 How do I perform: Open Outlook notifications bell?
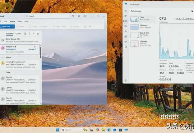coord(79,16)
